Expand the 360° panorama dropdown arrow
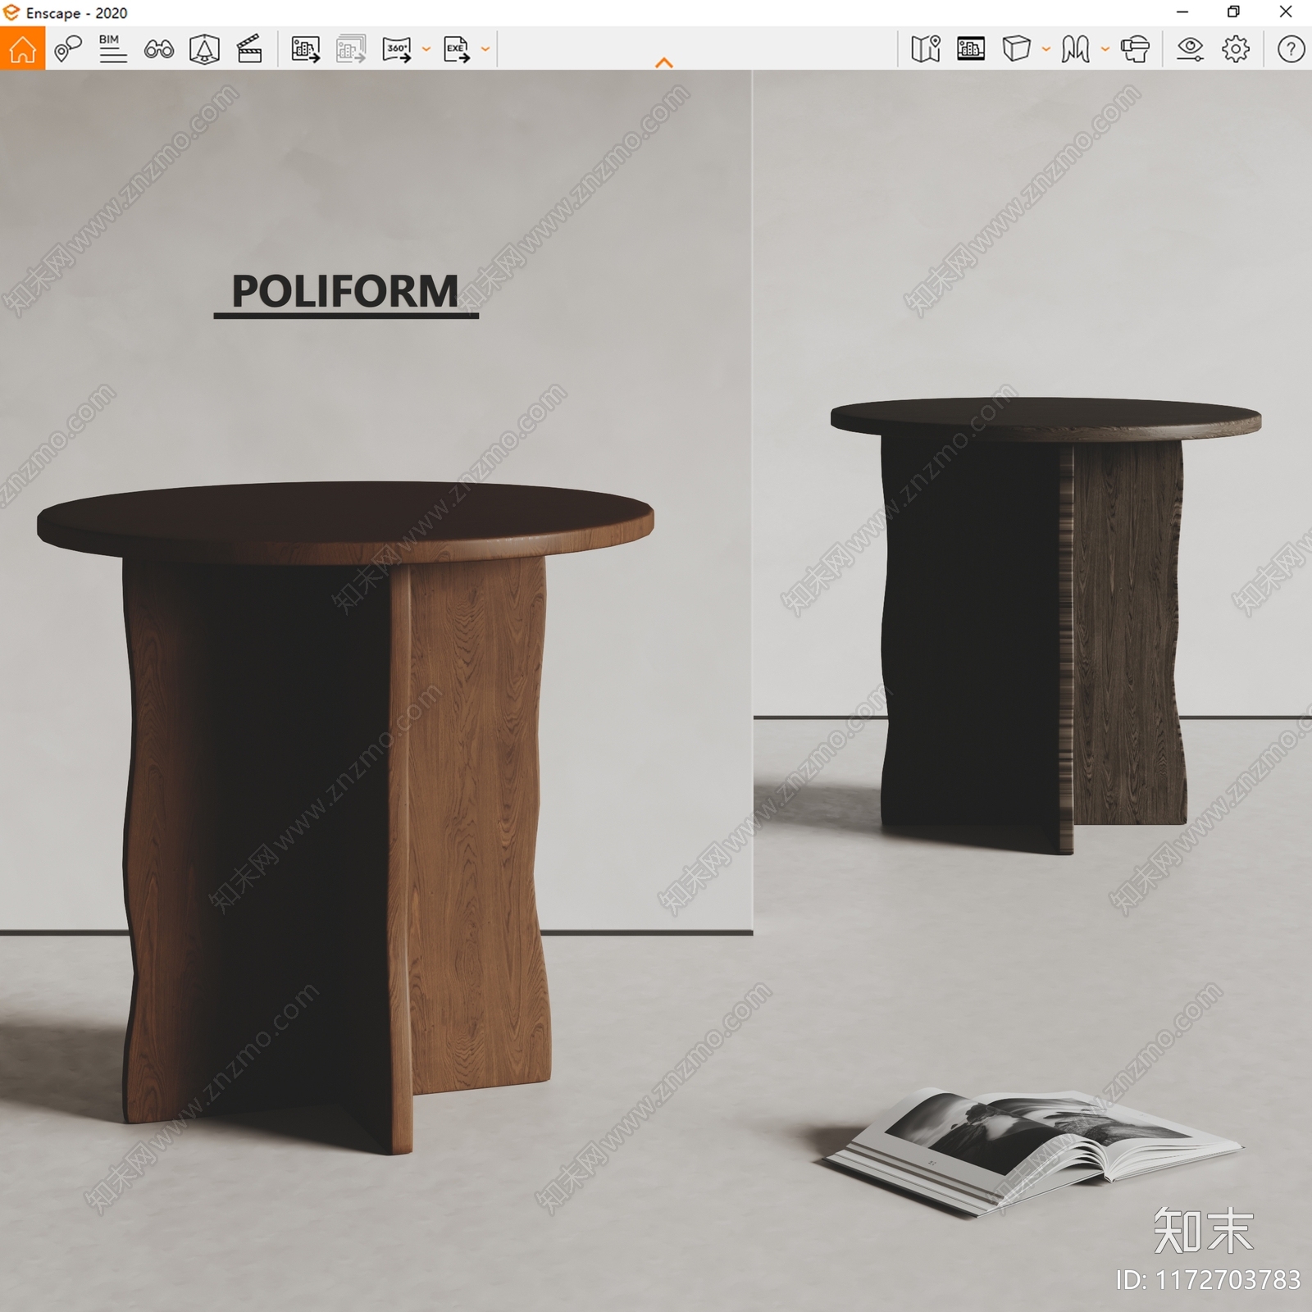 pyautogui.click(x=426, y=49)
